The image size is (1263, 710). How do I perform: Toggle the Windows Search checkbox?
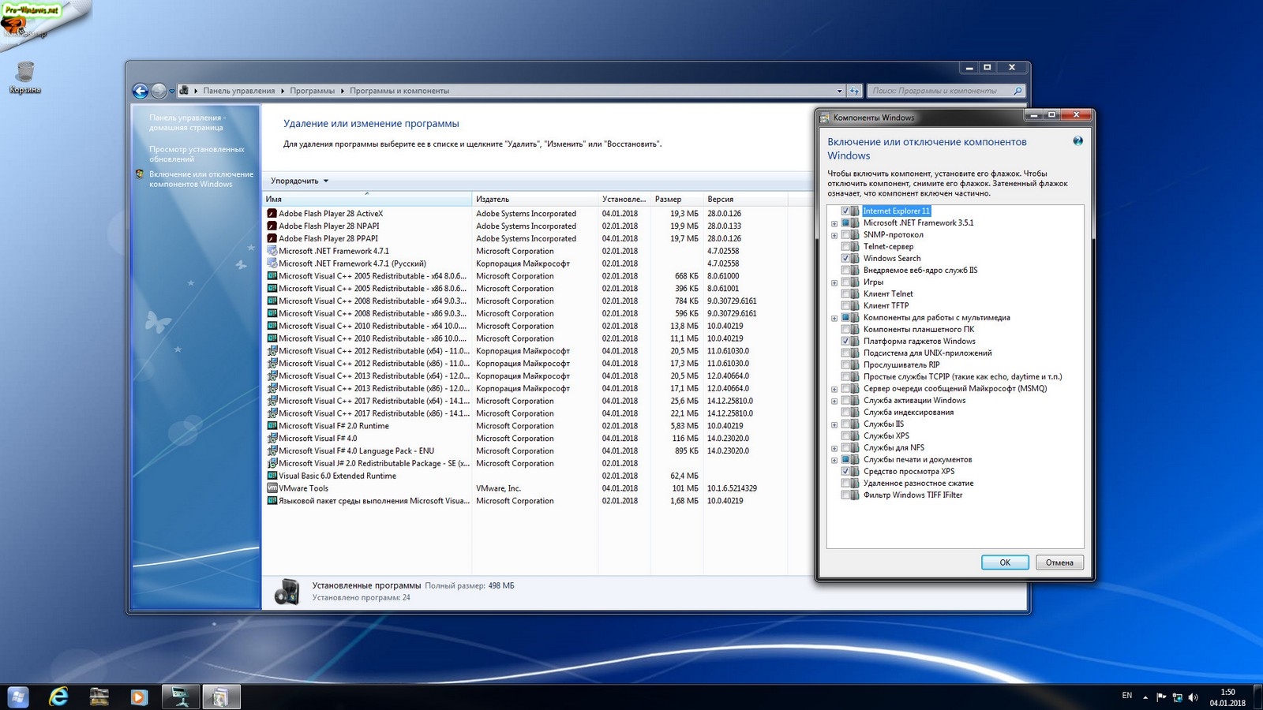845,259
